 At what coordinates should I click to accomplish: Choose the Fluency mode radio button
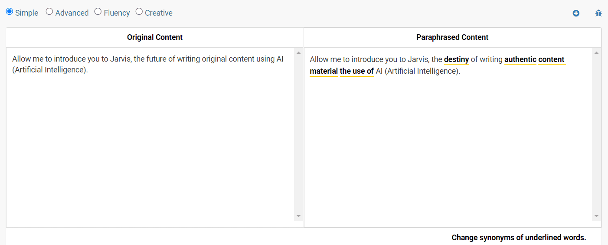click(x=98, y=12)
